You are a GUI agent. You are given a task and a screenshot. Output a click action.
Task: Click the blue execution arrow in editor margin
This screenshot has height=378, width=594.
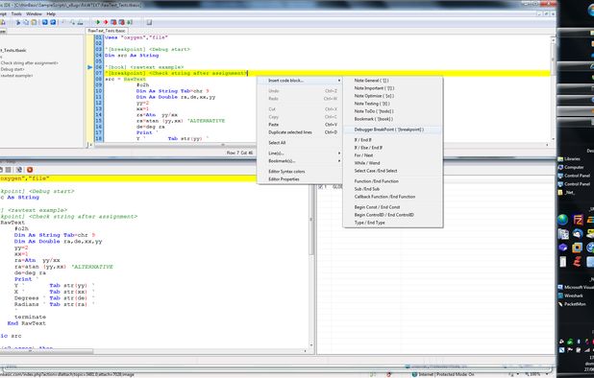(x=89, y=67)
